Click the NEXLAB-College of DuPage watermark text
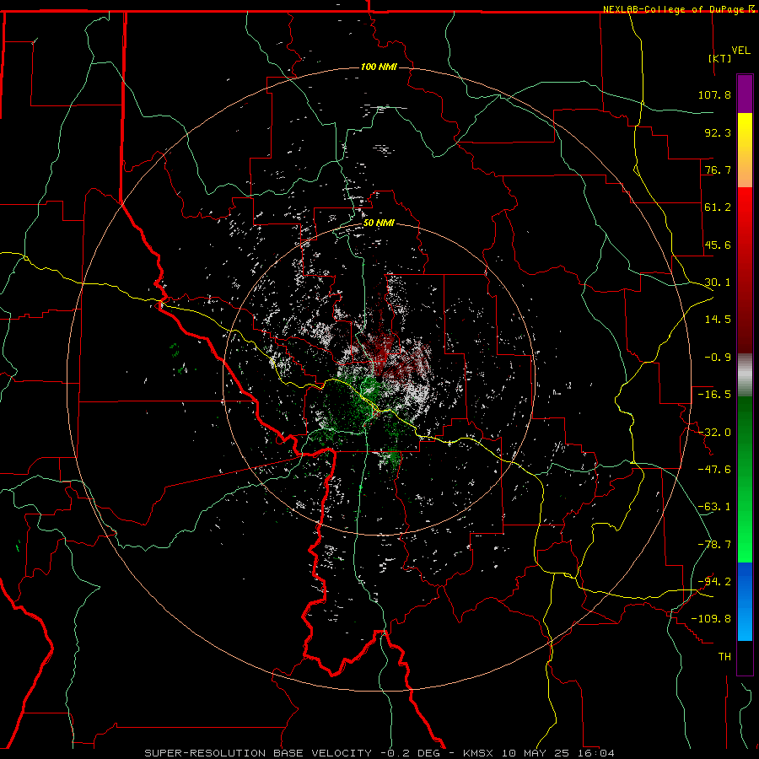 [x=679, y=9]
